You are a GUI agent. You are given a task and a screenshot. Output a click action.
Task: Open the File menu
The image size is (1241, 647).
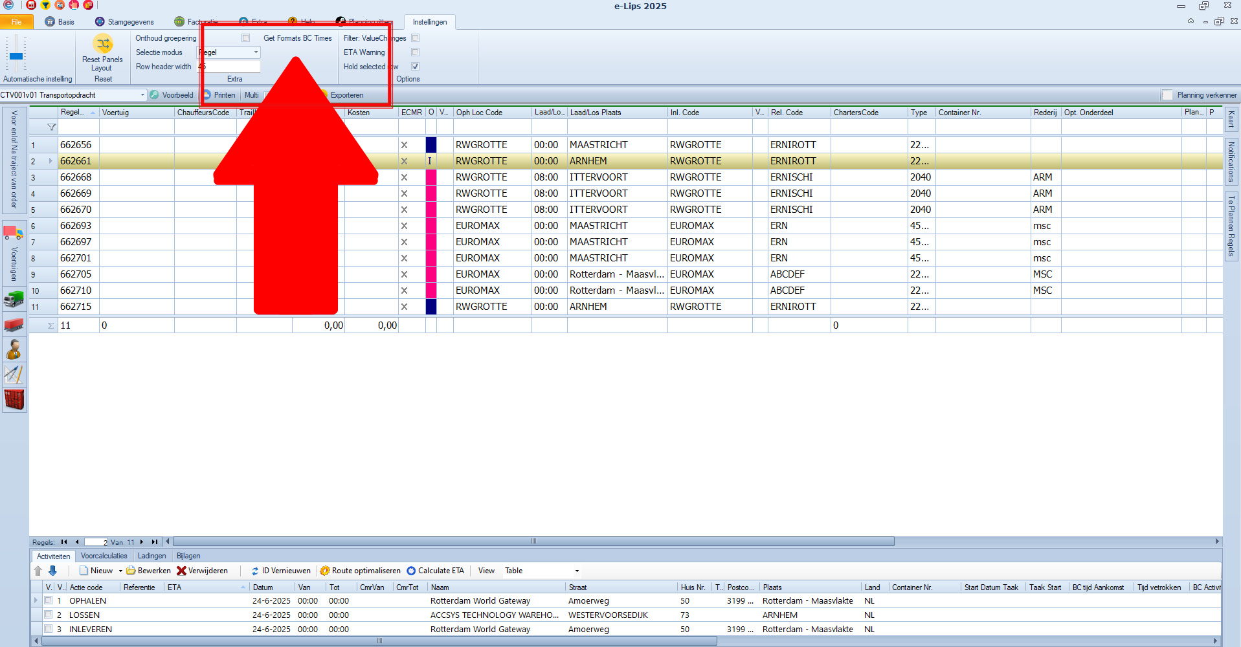(x=17, y=22)
